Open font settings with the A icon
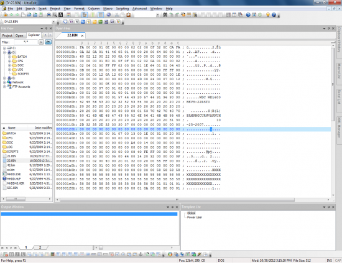 (61, 15)
